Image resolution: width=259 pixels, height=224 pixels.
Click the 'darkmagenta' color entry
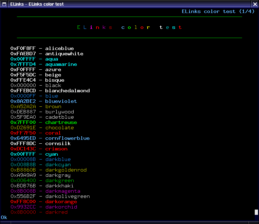pyautogui.click(x=45, y=191)
